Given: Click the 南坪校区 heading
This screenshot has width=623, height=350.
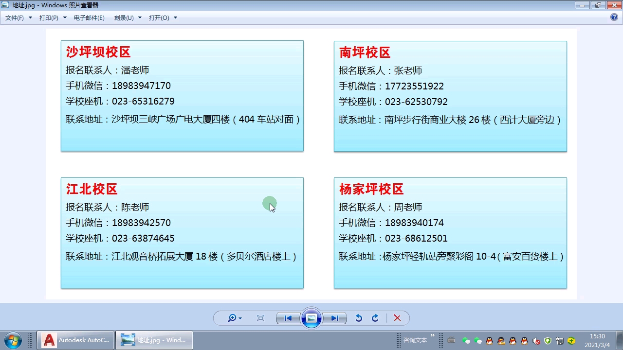Looking at the screenshot, I should click(x=365, y=52).
